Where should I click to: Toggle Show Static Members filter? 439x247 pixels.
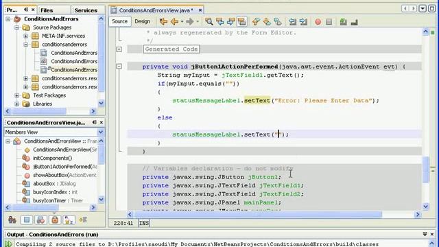coord(40,220)
